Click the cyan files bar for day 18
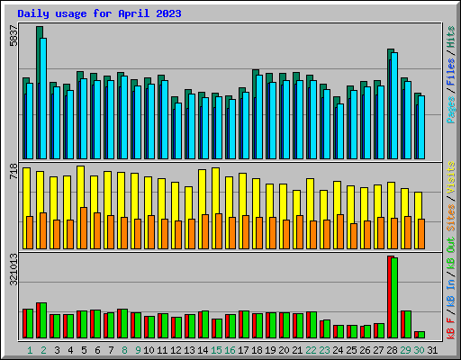461x360 pixels. pyautogui.click(x=259, y=117)
